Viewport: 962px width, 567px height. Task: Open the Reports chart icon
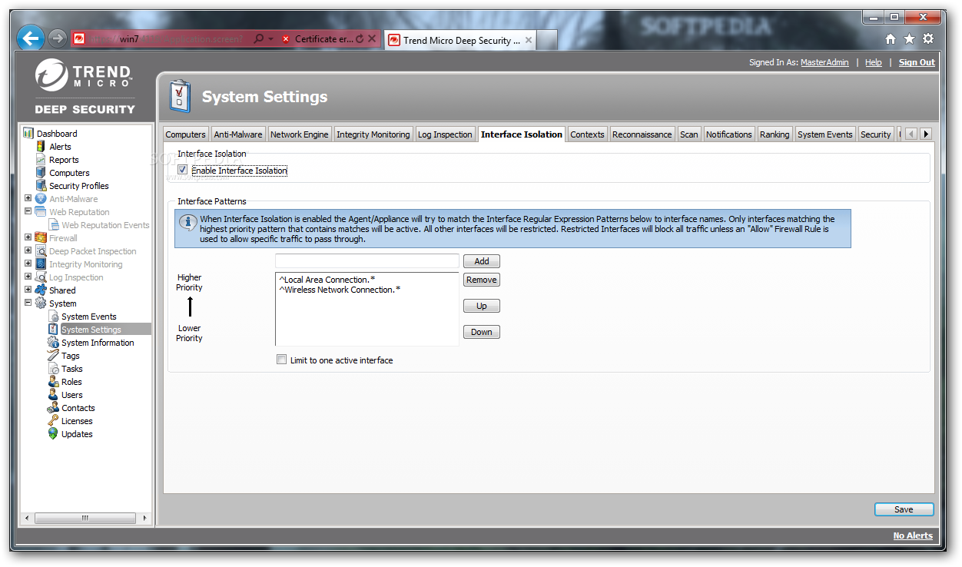click(41, 160)
